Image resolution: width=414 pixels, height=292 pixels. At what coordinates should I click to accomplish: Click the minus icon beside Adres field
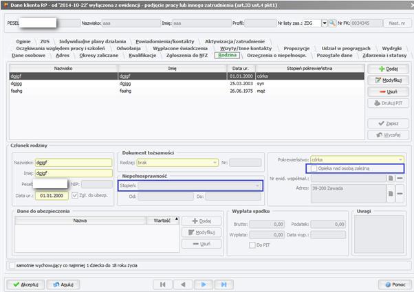coord(400,194)
